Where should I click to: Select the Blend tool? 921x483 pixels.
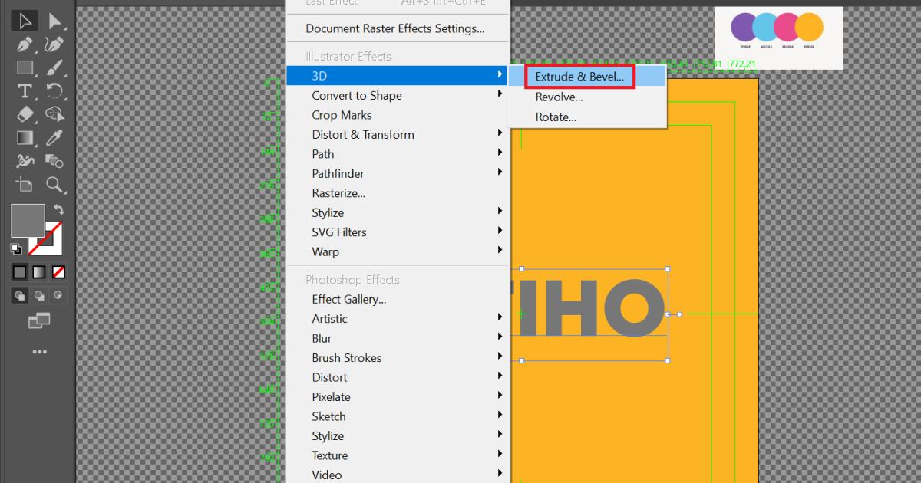click(x=54, y=161)
